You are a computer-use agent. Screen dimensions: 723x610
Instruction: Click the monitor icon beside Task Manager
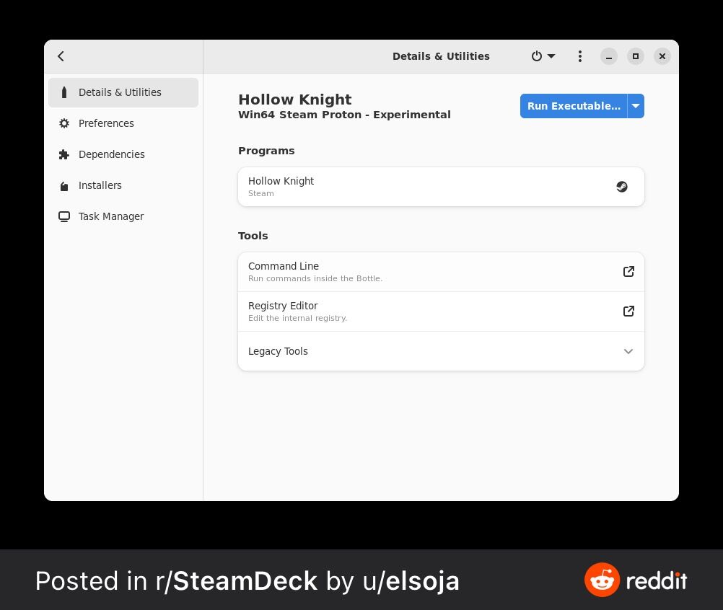[64, 216]
